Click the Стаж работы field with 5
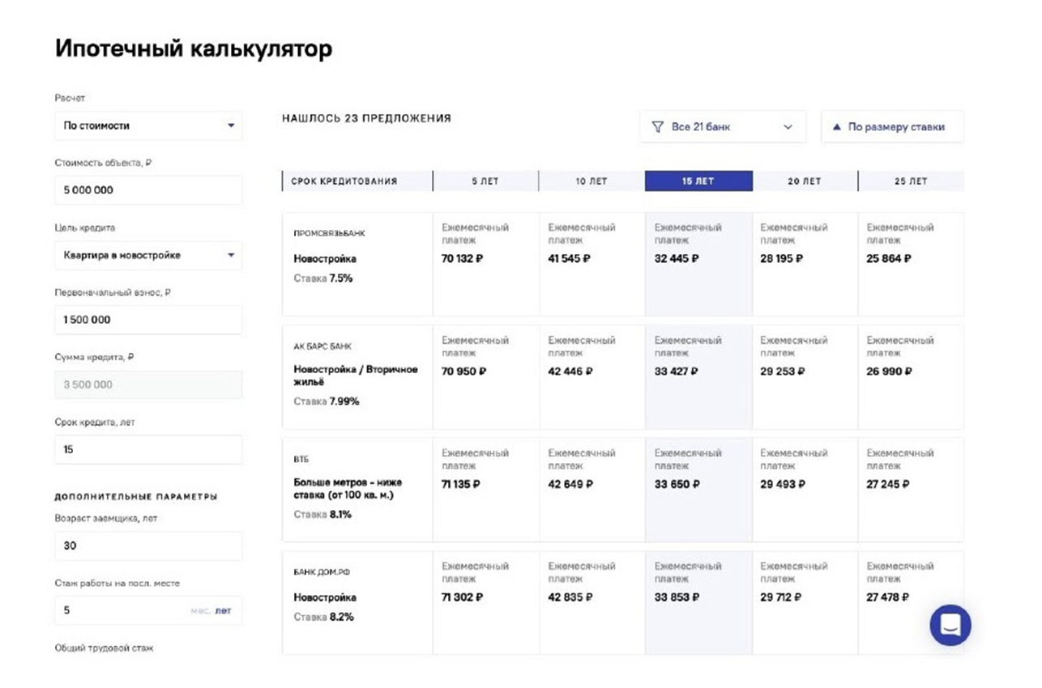 click(148, 610)
